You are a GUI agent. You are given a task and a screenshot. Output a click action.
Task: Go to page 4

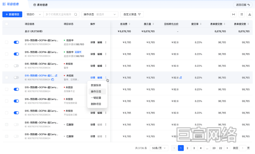pos(201,148)
